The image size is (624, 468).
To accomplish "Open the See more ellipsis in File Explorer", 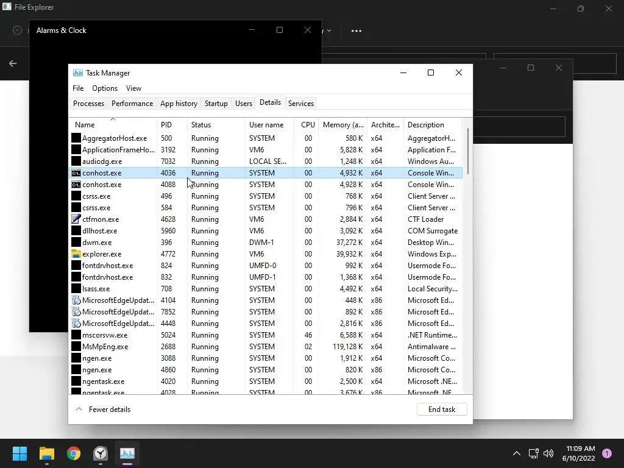I will coord(356,30).
